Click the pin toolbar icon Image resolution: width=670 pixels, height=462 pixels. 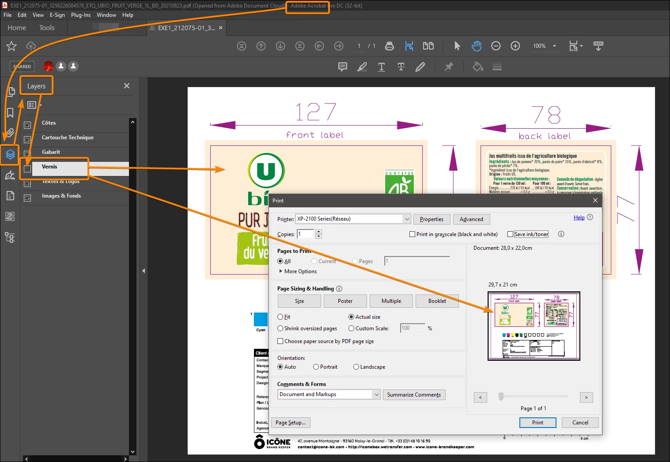pyautogui.click(x=449, y=67)
